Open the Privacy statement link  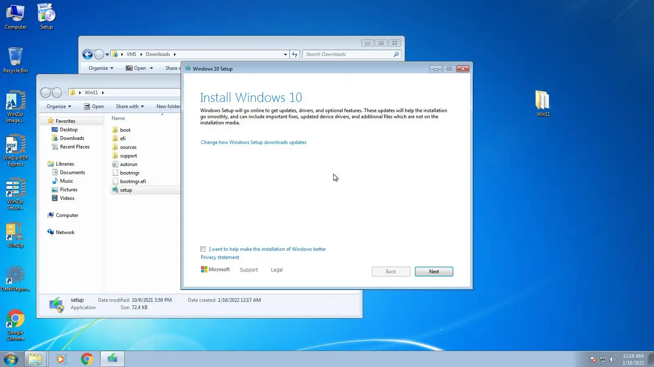pos(220,257)
